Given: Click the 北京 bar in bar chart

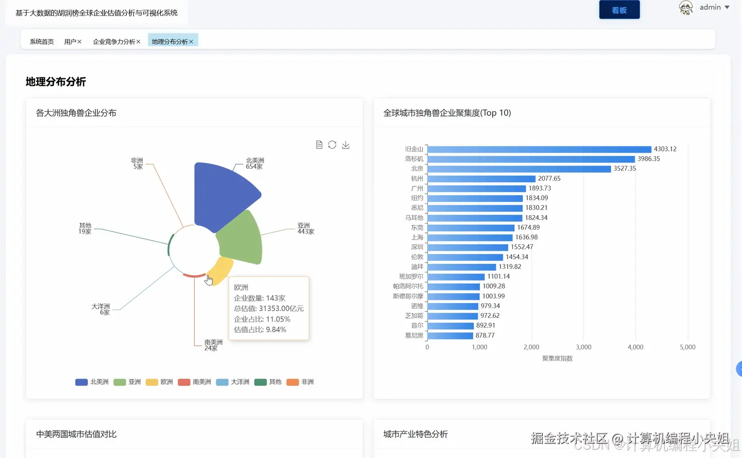Looking at the screenshot, I should coord(519,168).
